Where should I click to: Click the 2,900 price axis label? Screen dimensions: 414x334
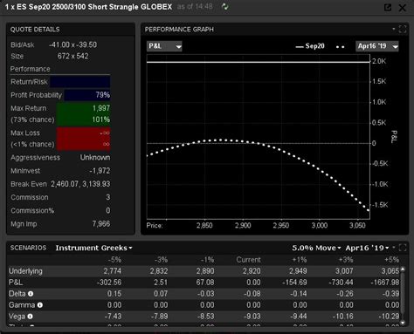click(x=243, y=225)
